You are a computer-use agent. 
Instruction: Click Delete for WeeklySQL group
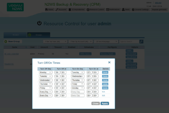tap(129, 61)
